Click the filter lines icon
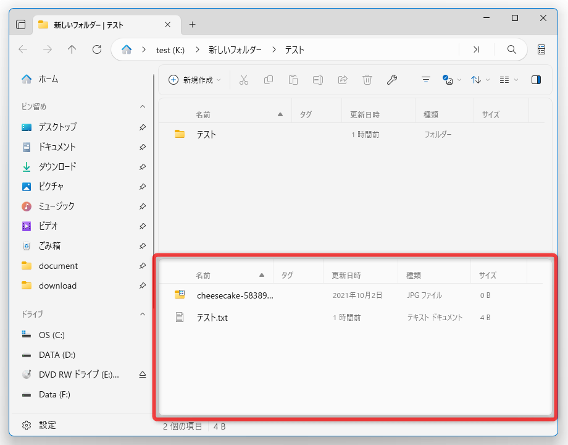The image size is (568, 445). (x=426, y=80)
